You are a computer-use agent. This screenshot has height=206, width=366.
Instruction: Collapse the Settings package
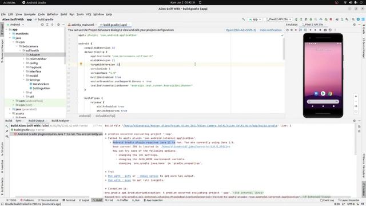coord(23,80)
